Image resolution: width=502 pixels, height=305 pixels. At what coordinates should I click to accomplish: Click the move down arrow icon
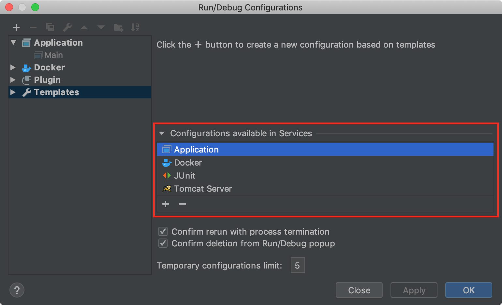tap(101, 27)
